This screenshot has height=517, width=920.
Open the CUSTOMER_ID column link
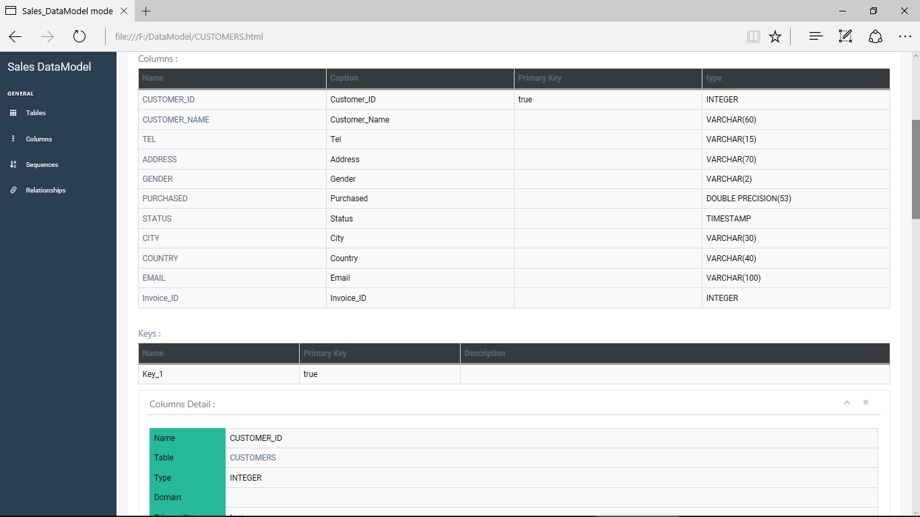168,99
